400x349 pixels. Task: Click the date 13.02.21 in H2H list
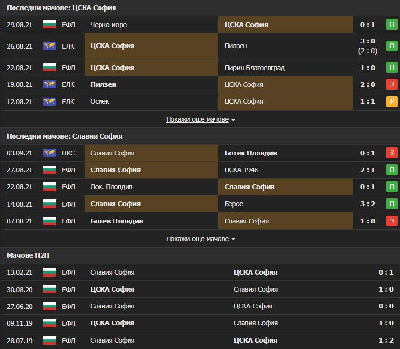coord(20,272)
